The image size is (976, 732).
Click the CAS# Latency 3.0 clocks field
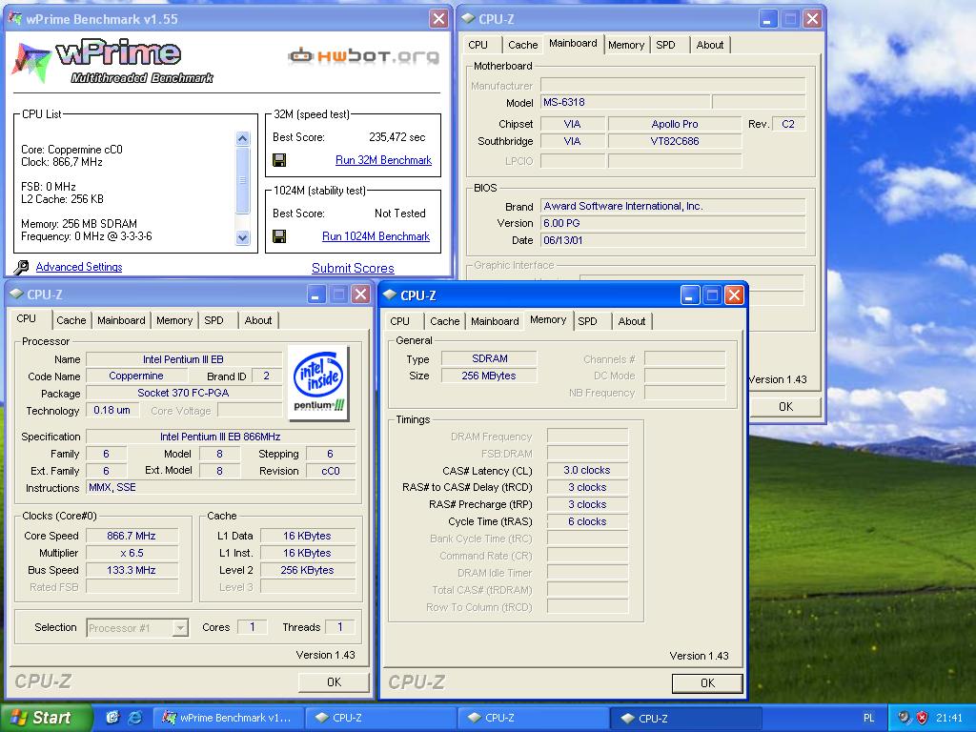[x=587, y=471]
